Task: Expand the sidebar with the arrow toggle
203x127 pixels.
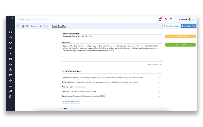Action: pyautogui.click(x=13, y=18)
